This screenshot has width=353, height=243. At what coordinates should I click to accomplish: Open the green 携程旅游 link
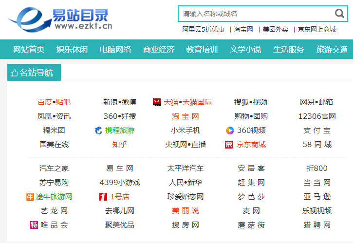click(x=120, y=131)
